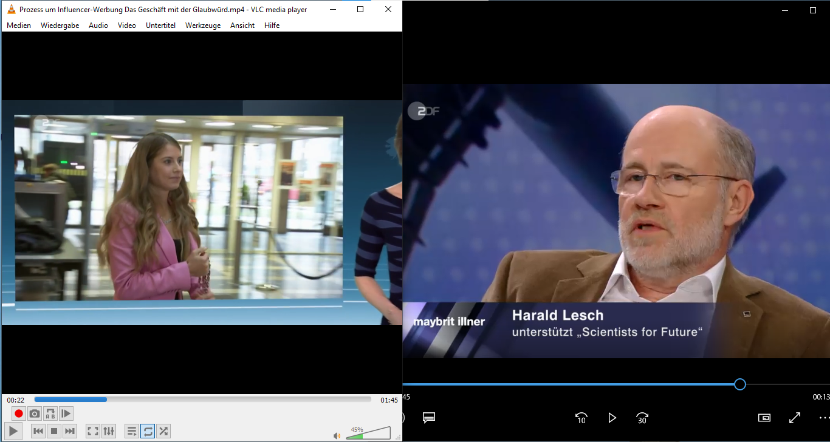Skip back 10 seconds in right player

[581, 418]
